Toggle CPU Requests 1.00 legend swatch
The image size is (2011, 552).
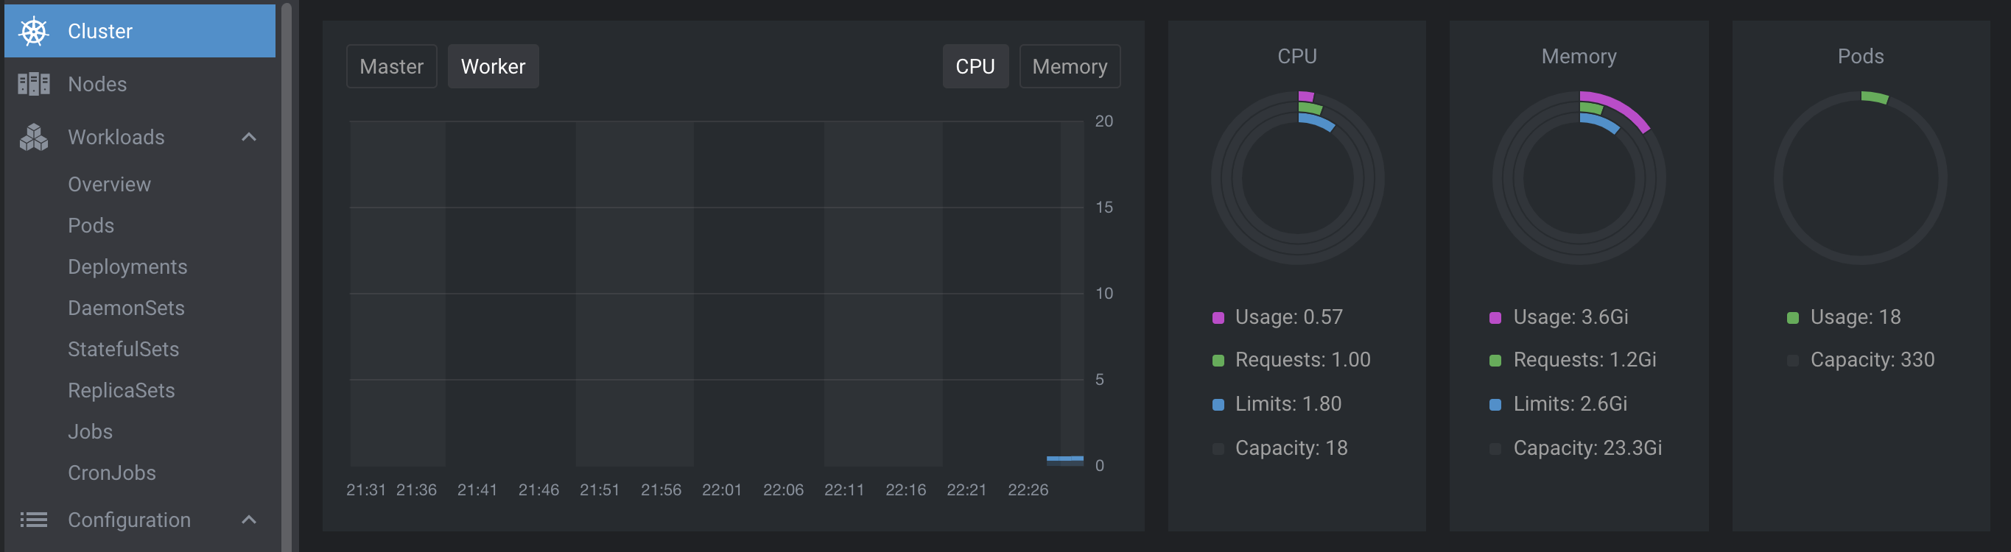pos(1218,360)
